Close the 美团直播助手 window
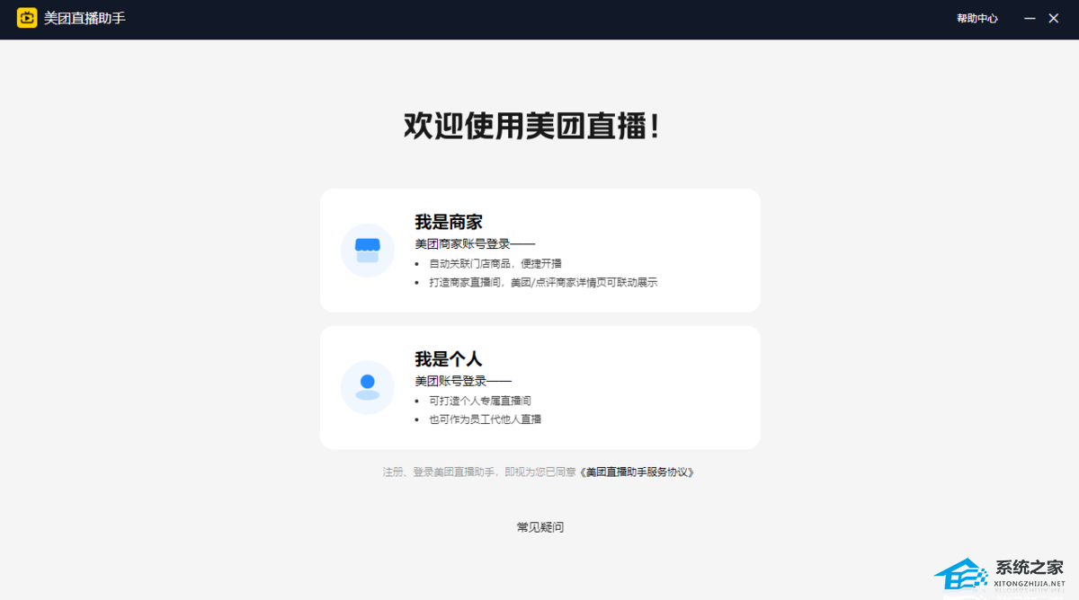Screen dimensions: 1079x600 pos(1054,18)
